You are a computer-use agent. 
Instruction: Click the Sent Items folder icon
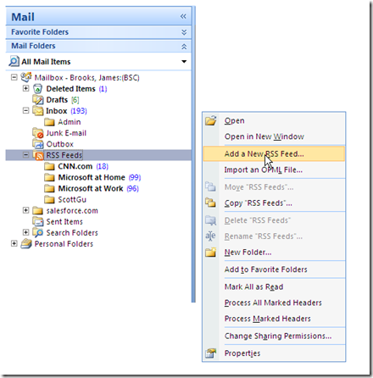(x=38, y=222)
